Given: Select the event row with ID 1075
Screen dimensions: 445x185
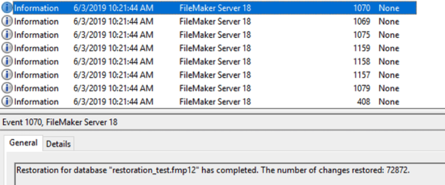Looking at the screenshot, I should 209,35.
